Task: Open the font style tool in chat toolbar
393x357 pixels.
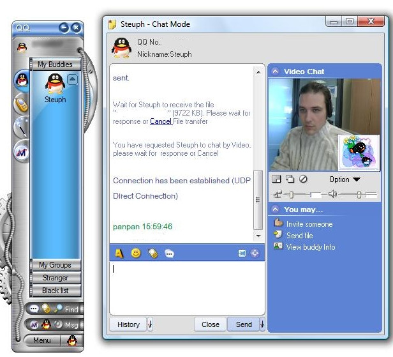Action: coord(119,254)
